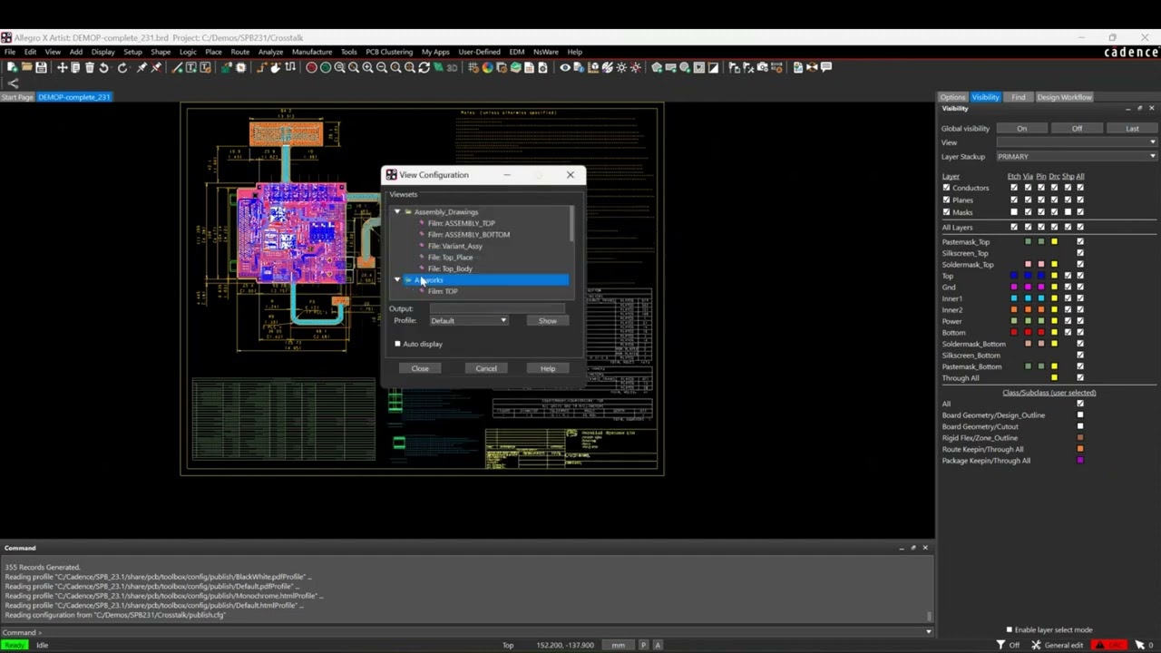Image resolution: width=1161 pixels, height=653 pixels.
Task: Click the green layer-stack toolbar icon
Action: (x=515, y=67)
